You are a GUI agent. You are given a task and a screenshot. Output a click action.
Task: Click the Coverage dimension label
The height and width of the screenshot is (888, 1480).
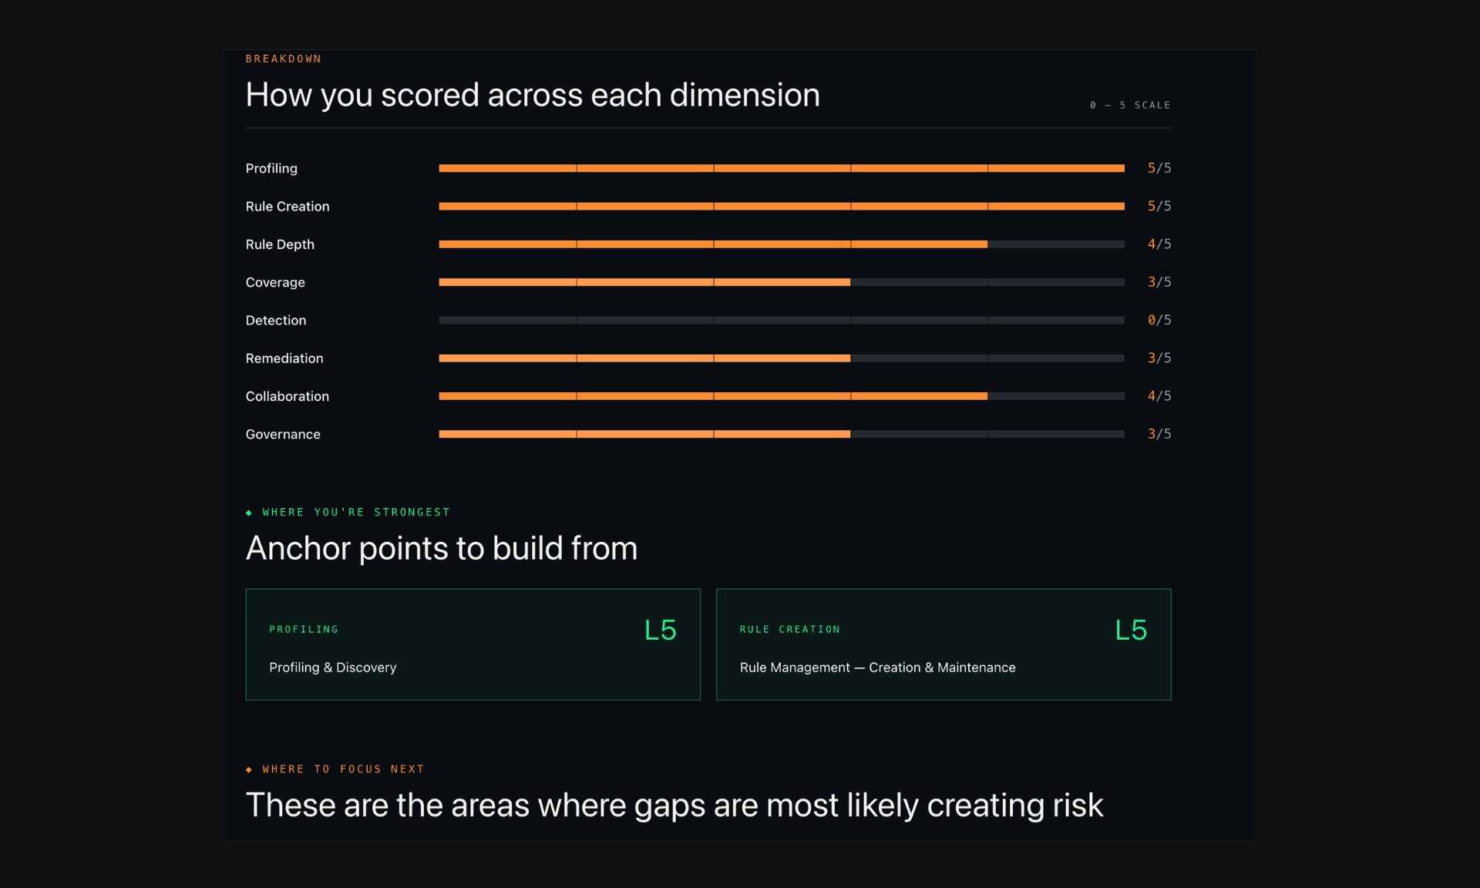[275, 282]
